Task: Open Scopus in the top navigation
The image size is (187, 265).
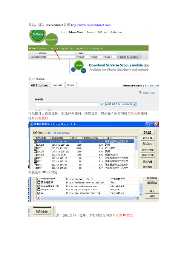Action: coord(90,32)
